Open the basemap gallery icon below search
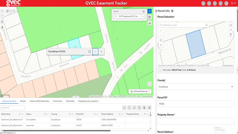The height and width of the screenshot is (134, 238). pos(150,17)
